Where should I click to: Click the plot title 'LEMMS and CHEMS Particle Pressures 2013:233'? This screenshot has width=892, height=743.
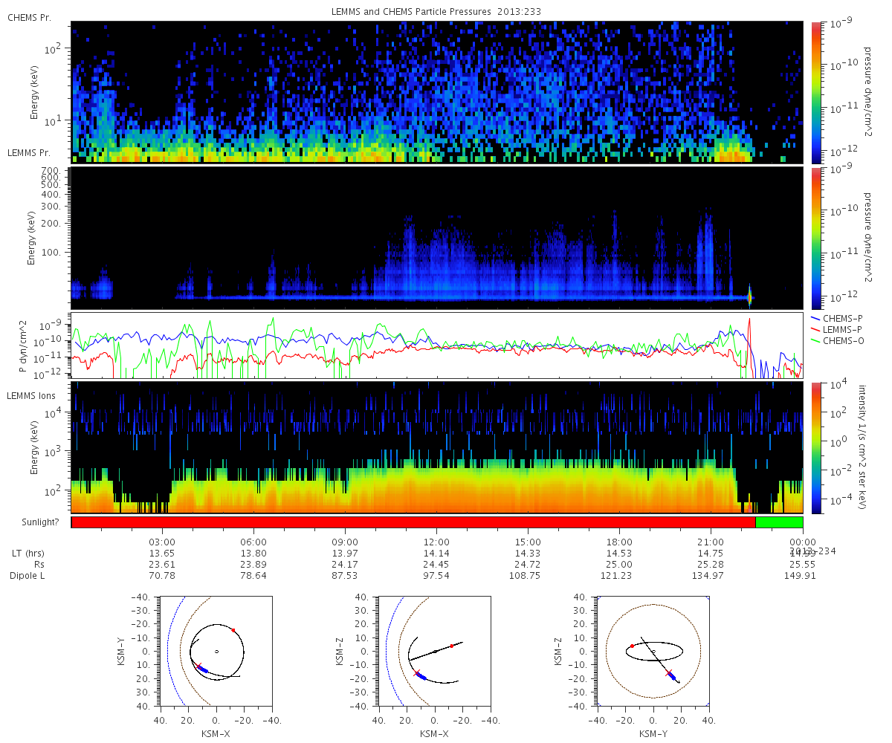[436, 11]
